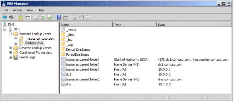
Task: Click the blue Back arrow in toolbar
Action: [5, 17]
